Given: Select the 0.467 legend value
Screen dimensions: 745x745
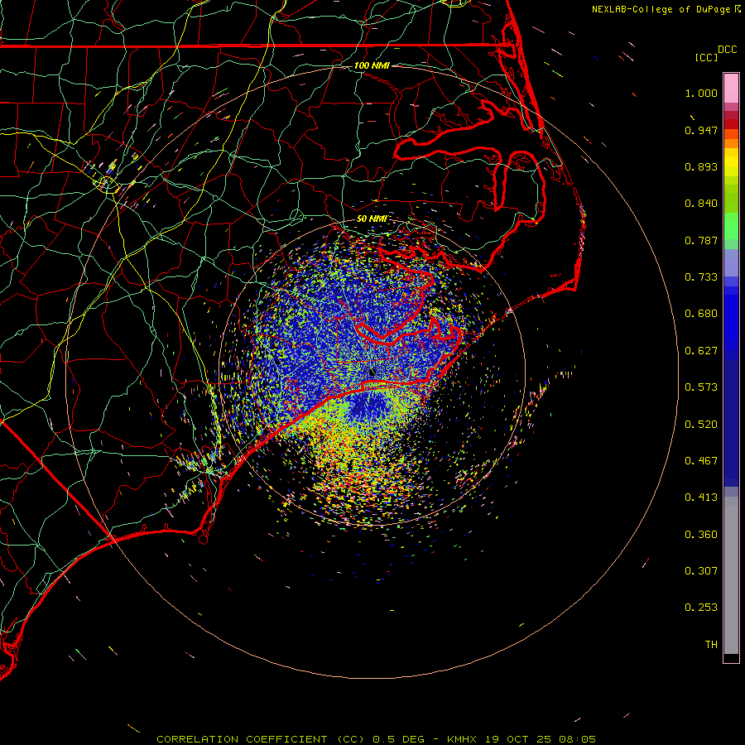Looking at the screenshot, I should pos(701,461).
